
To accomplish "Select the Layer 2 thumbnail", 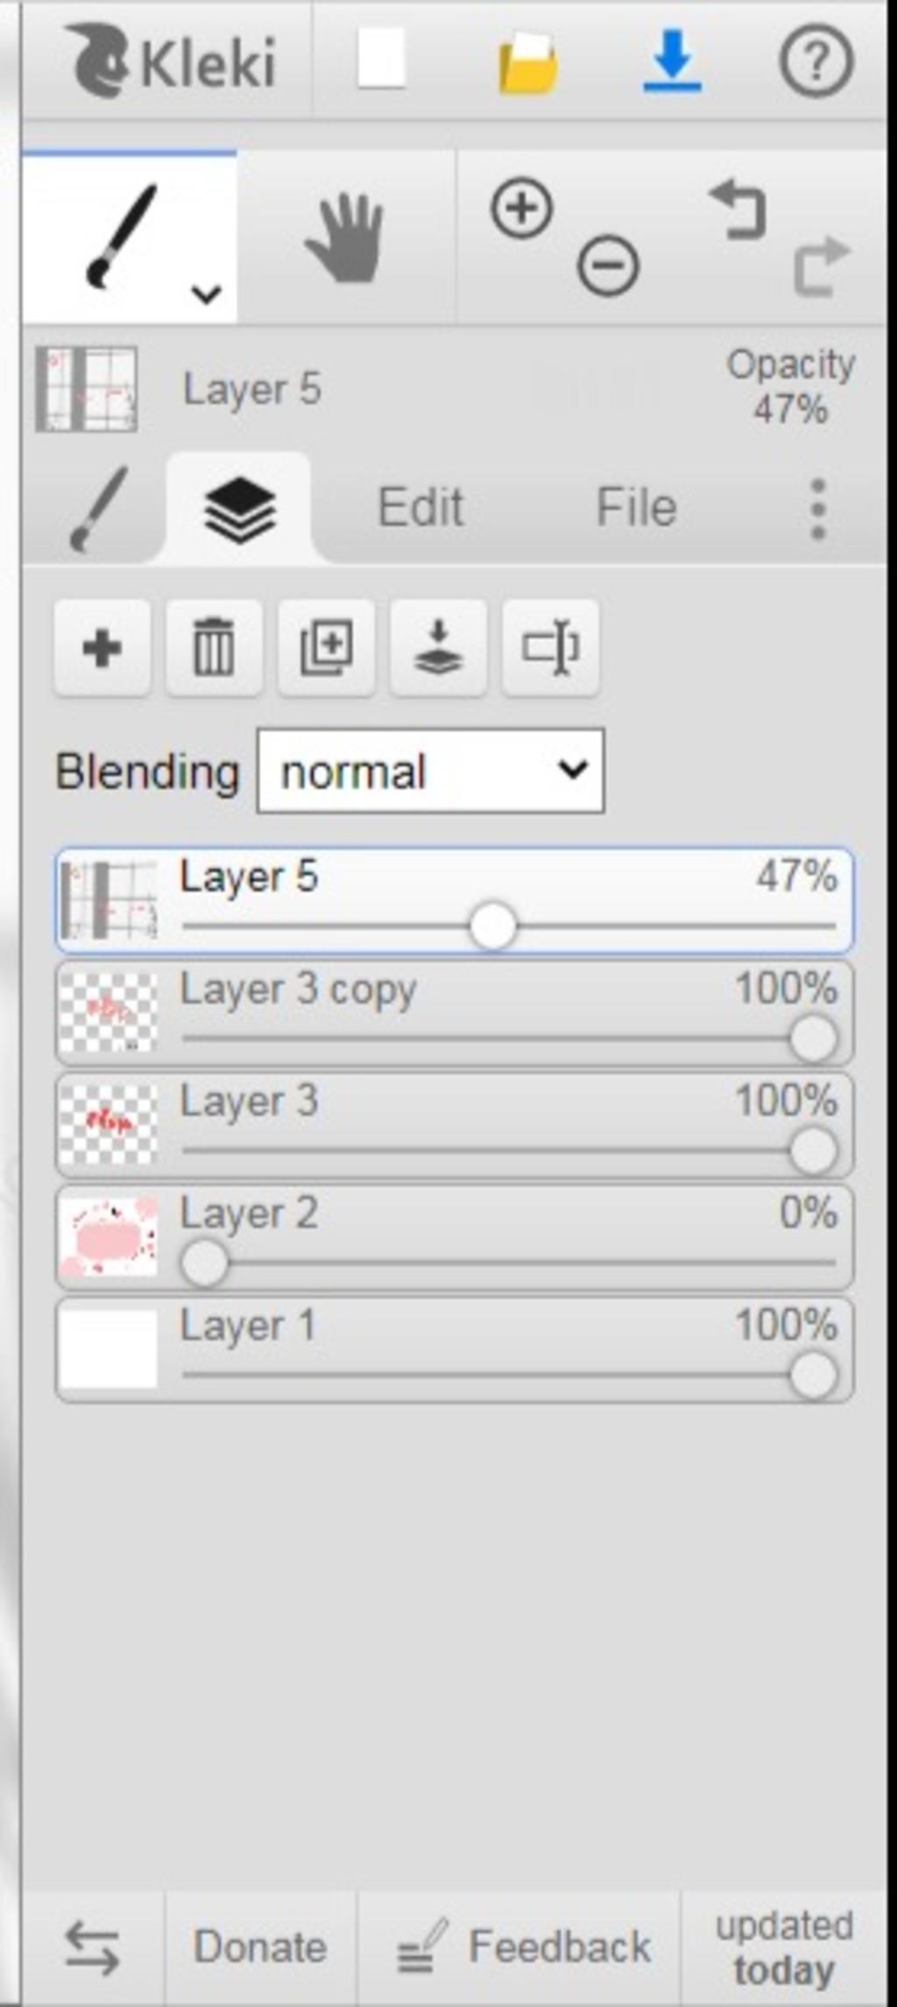I will pyautogui.click(x=108, y=1237).
